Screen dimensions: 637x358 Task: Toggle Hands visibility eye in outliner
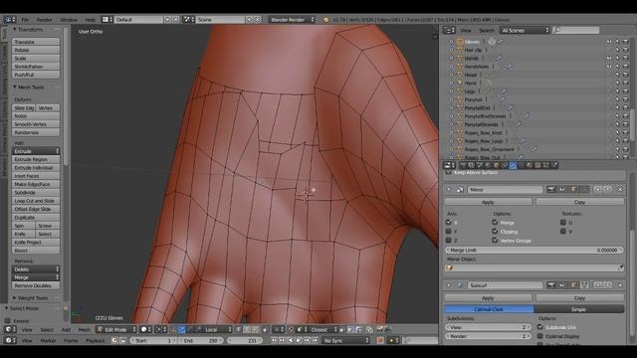pyautogui.click(x=609, y=58)
